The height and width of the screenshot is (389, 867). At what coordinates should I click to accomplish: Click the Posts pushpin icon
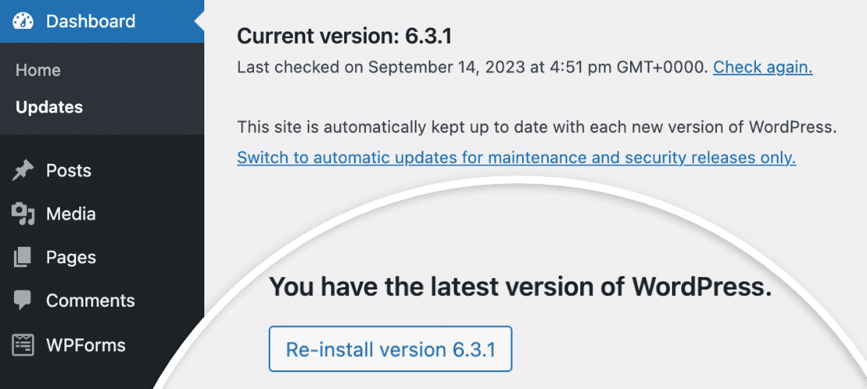[x=23, y=171]
